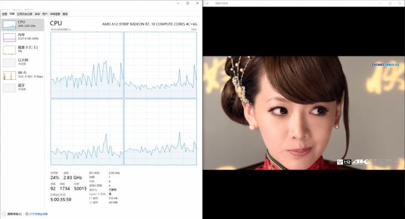Select the CPU item in the sidebar
405x219 pixels.
tap(23, 25)
